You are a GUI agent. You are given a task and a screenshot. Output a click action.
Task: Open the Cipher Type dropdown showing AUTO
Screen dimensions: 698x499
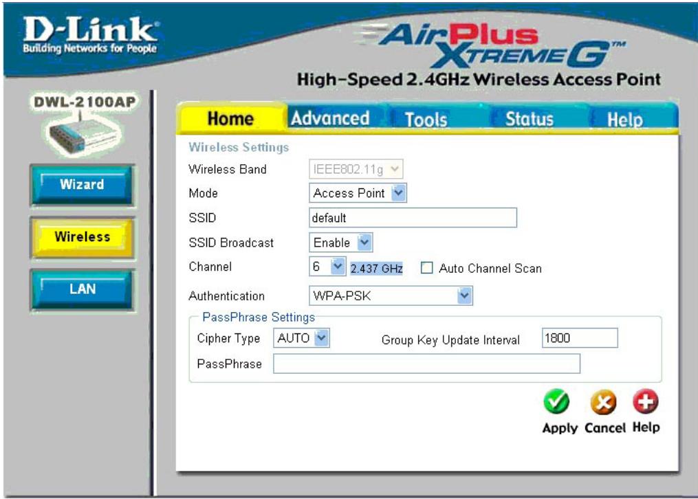(301, 338)
